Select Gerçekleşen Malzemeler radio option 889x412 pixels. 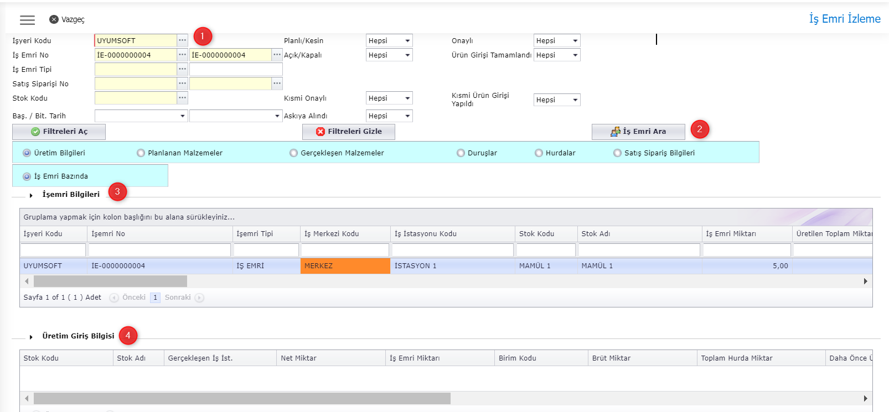point(293,153)
